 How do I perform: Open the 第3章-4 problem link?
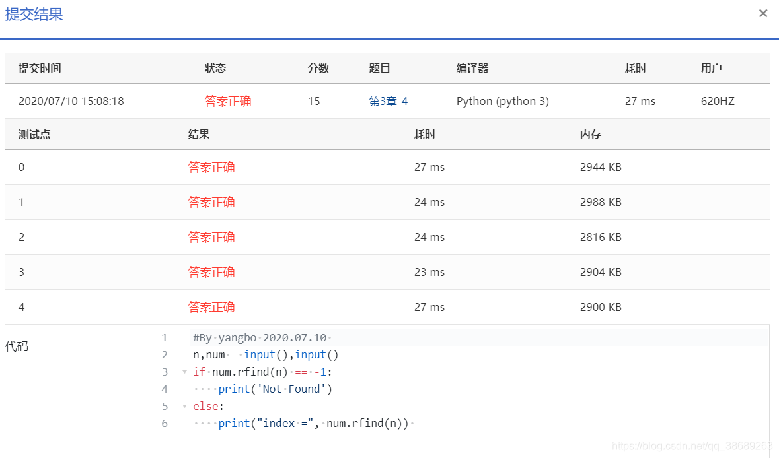click(x=388, y=100)
